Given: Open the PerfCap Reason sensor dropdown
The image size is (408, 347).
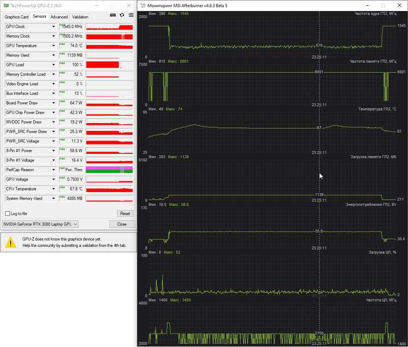Looking at the screenshot, I should pos(54,170).
